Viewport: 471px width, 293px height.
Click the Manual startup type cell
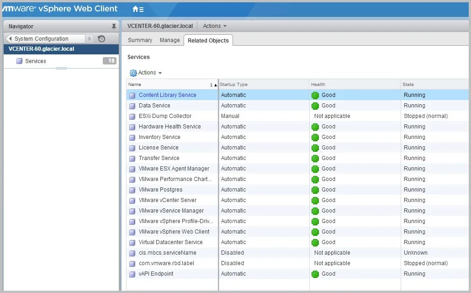(x=230, y=116)
